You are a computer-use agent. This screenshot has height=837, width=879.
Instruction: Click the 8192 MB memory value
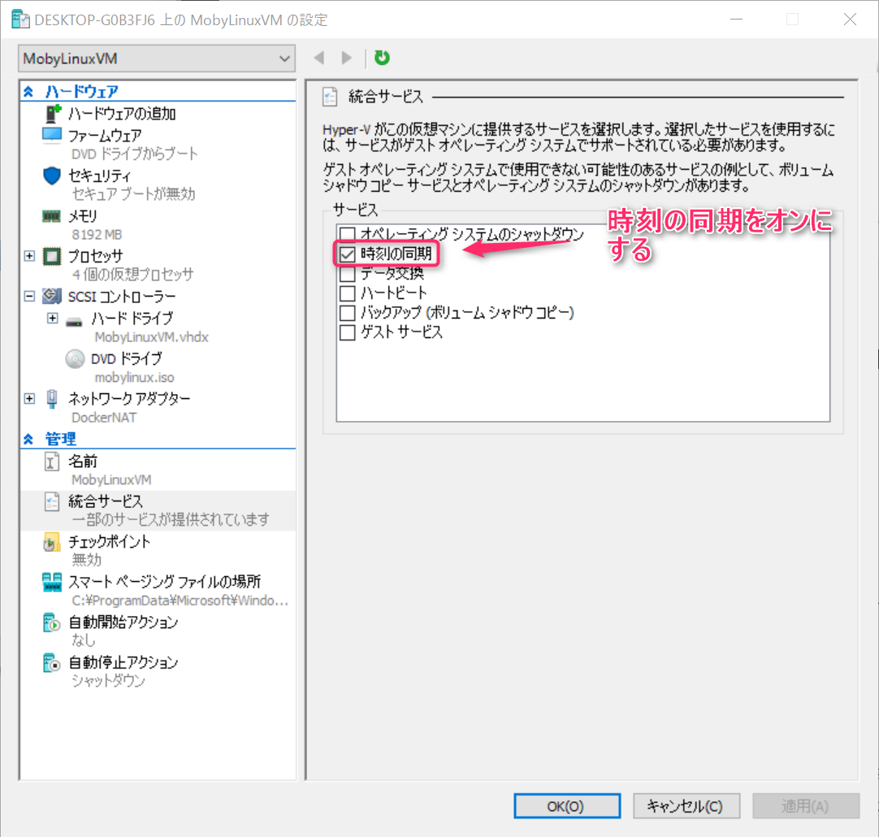tap(97, 234)
